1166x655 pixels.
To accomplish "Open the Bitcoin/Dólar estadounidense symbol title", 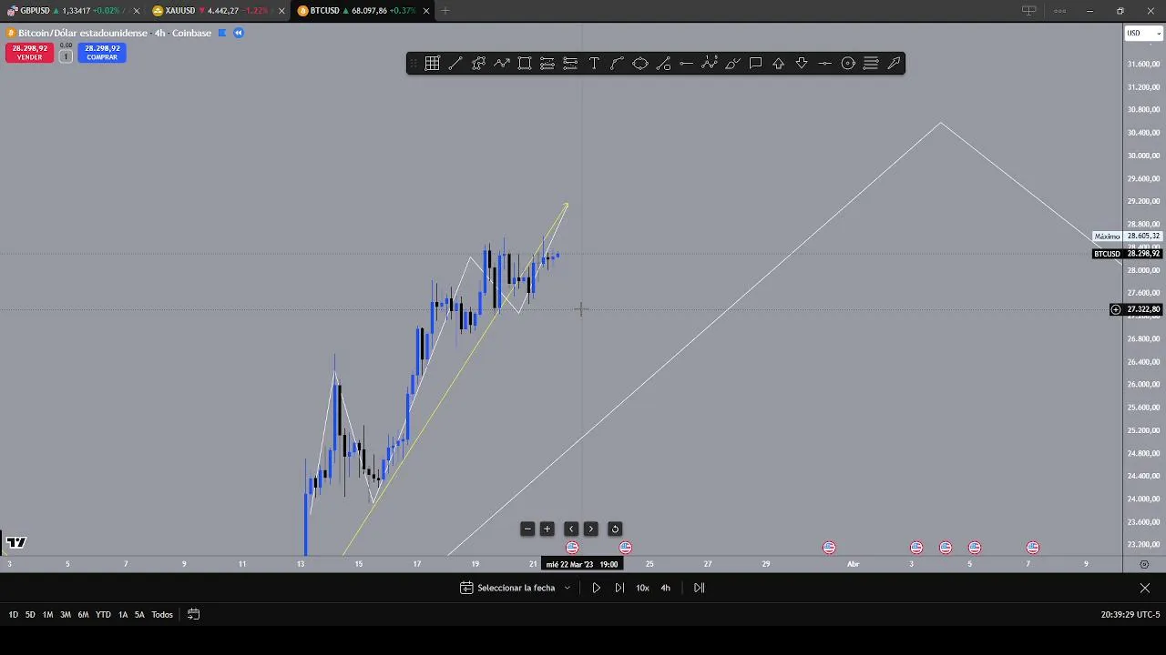I will (82, 33).
